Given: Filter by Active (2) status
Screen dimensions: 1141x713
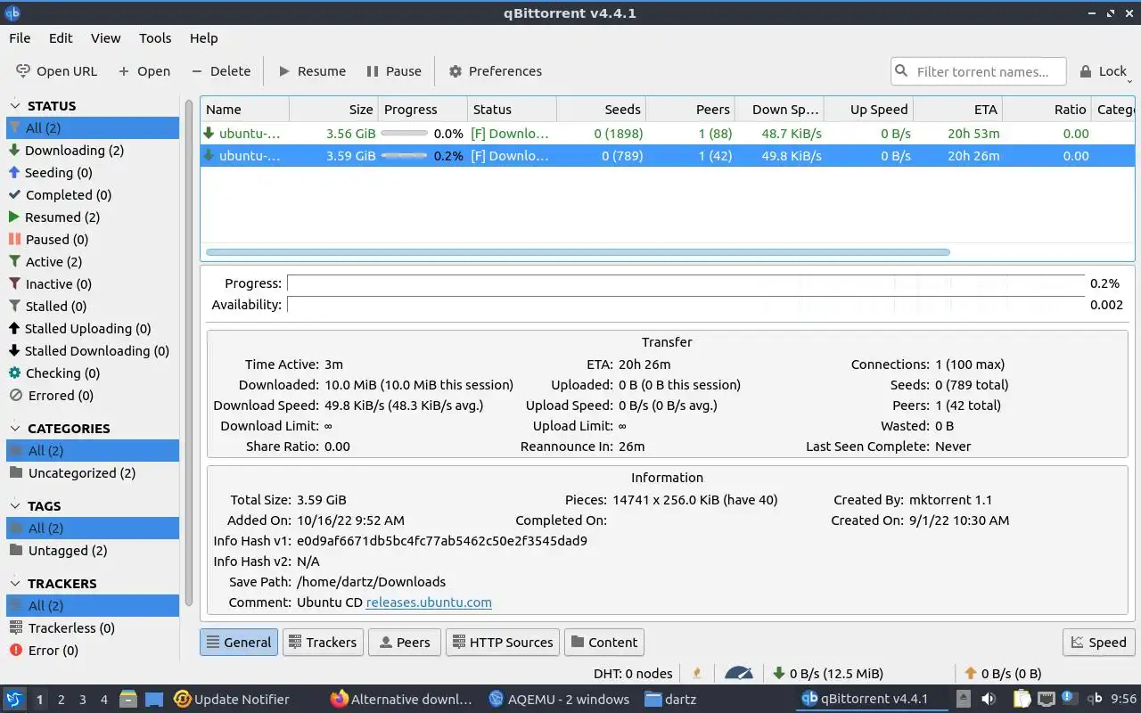Looking at the screenshot, I should pos(93,262).
